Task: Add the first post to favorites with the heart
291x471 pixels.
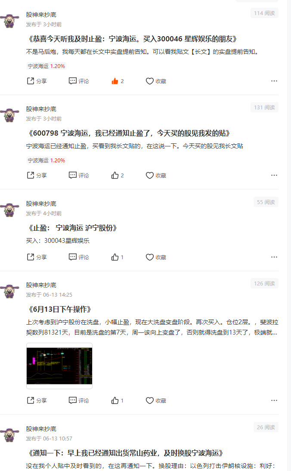Action: [x=156, y=81]
